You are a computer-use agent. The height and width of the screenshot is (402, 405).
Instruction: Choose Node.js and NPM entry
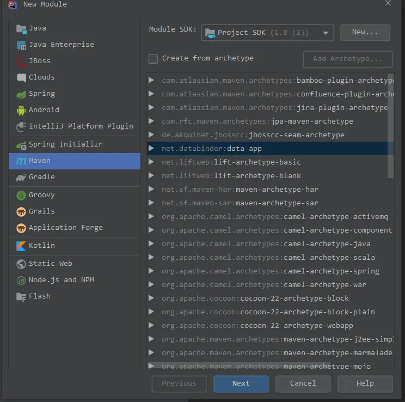click(75, 280)
